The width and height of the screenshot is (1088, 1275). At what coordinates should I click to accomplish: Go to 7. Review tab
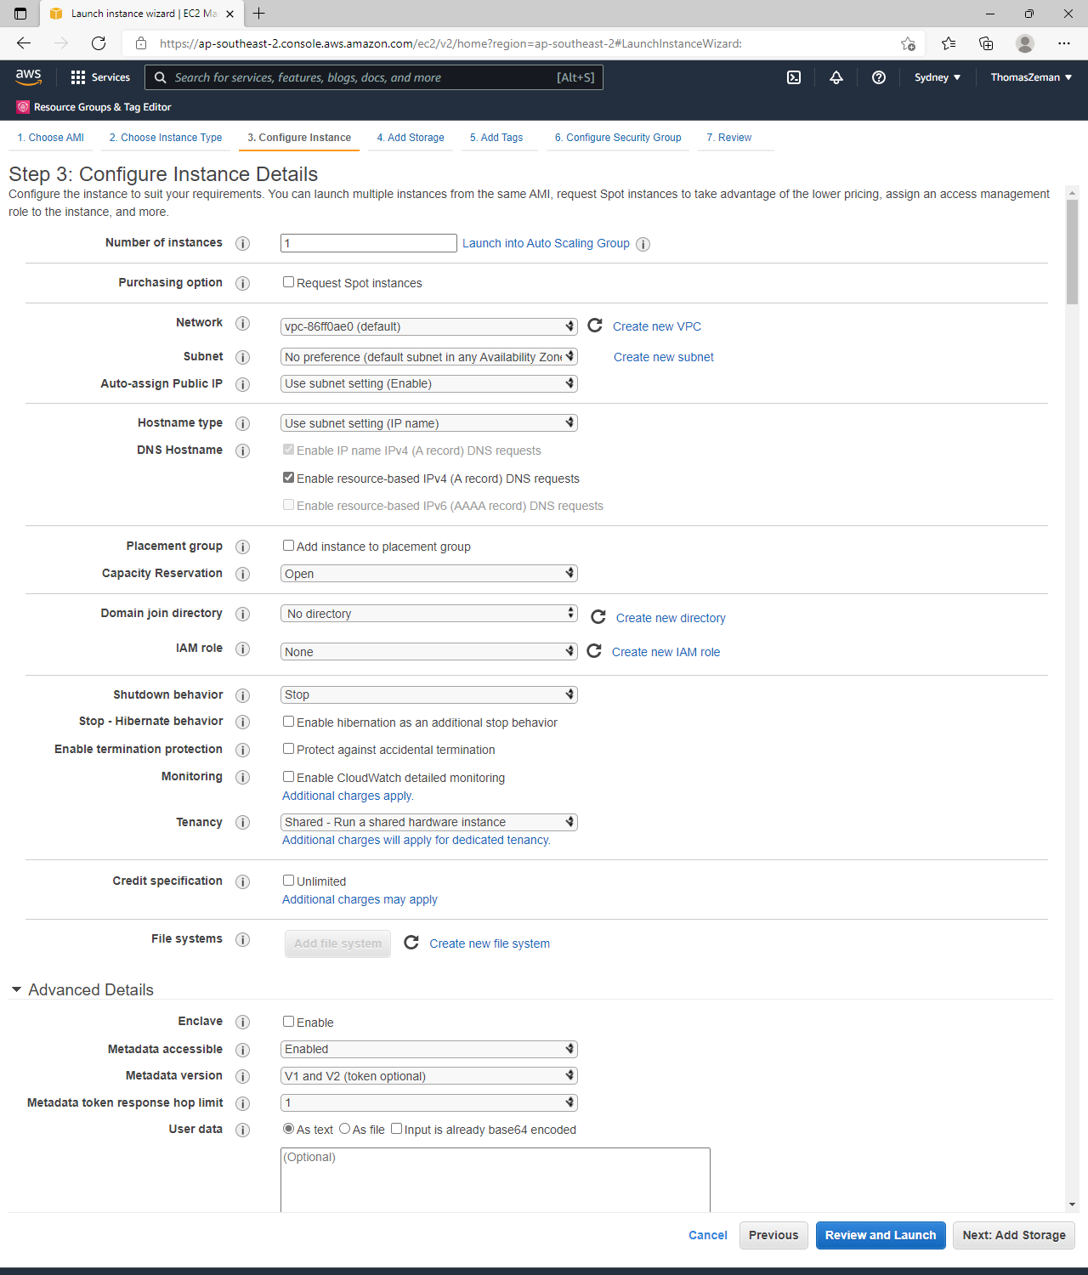pyautogui.click(x=729, y=138)
